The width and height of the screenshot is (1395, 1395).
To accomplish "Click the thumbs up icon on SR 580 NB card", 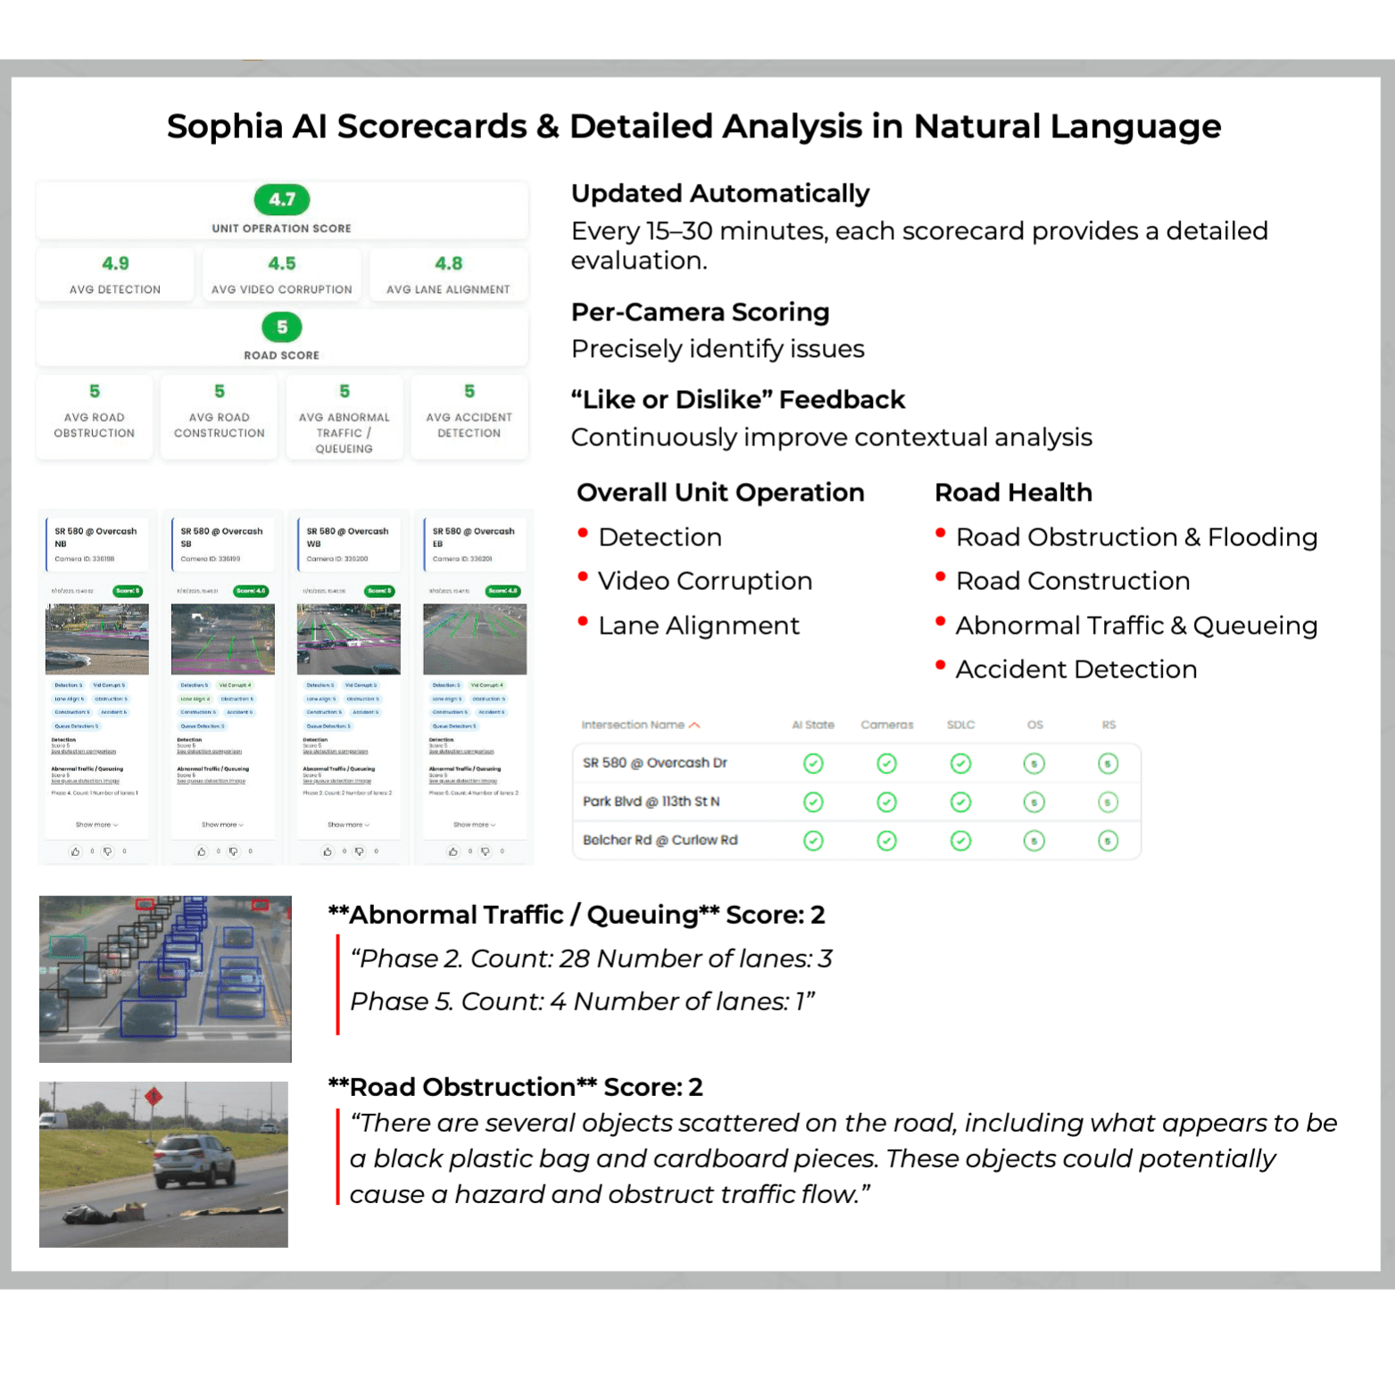I will [x=75, y=851].
